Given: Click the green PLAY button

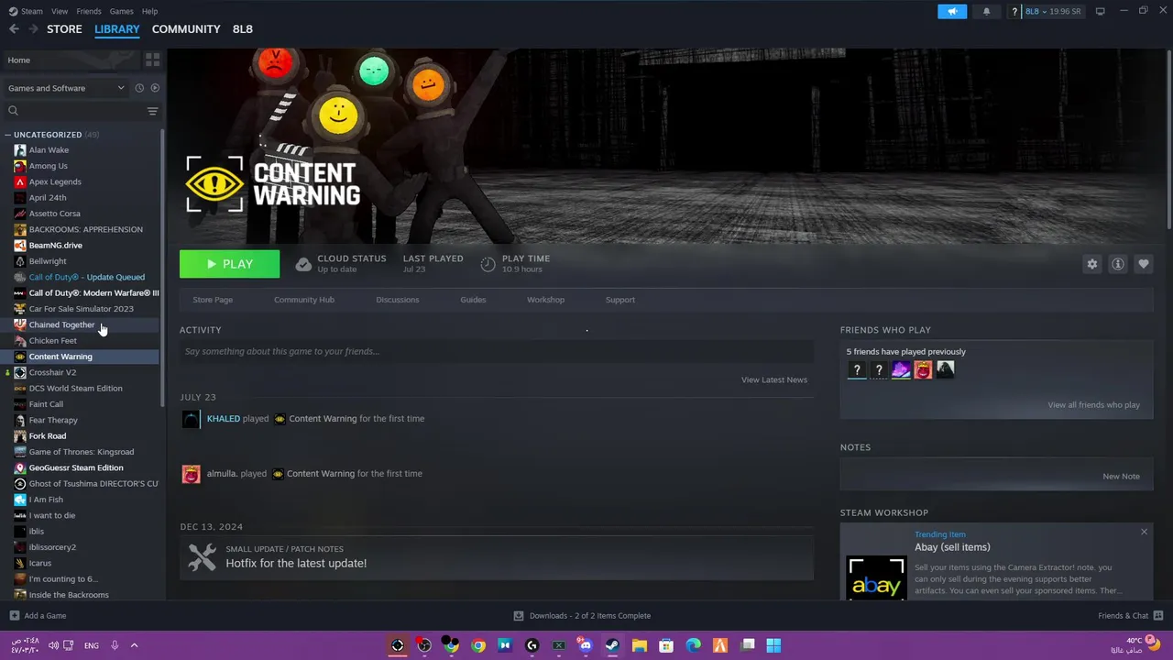Looking at the screenshot, I should point(229,264).
